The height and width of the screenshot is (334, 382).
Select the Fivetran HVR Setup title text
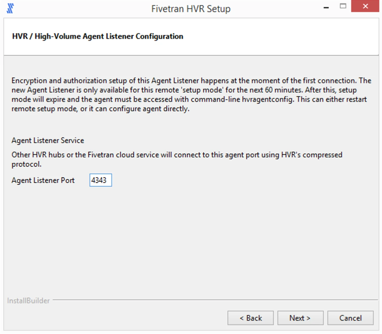[191, 8]
